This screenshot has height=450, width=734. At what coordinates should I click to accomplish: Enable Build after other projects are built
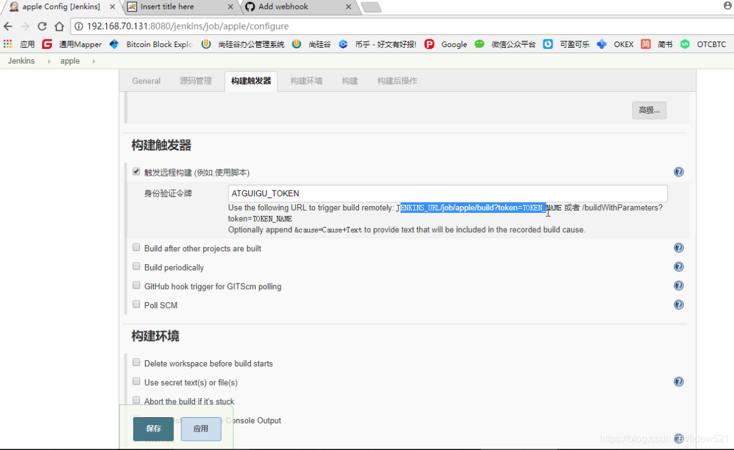coord(136,247)
